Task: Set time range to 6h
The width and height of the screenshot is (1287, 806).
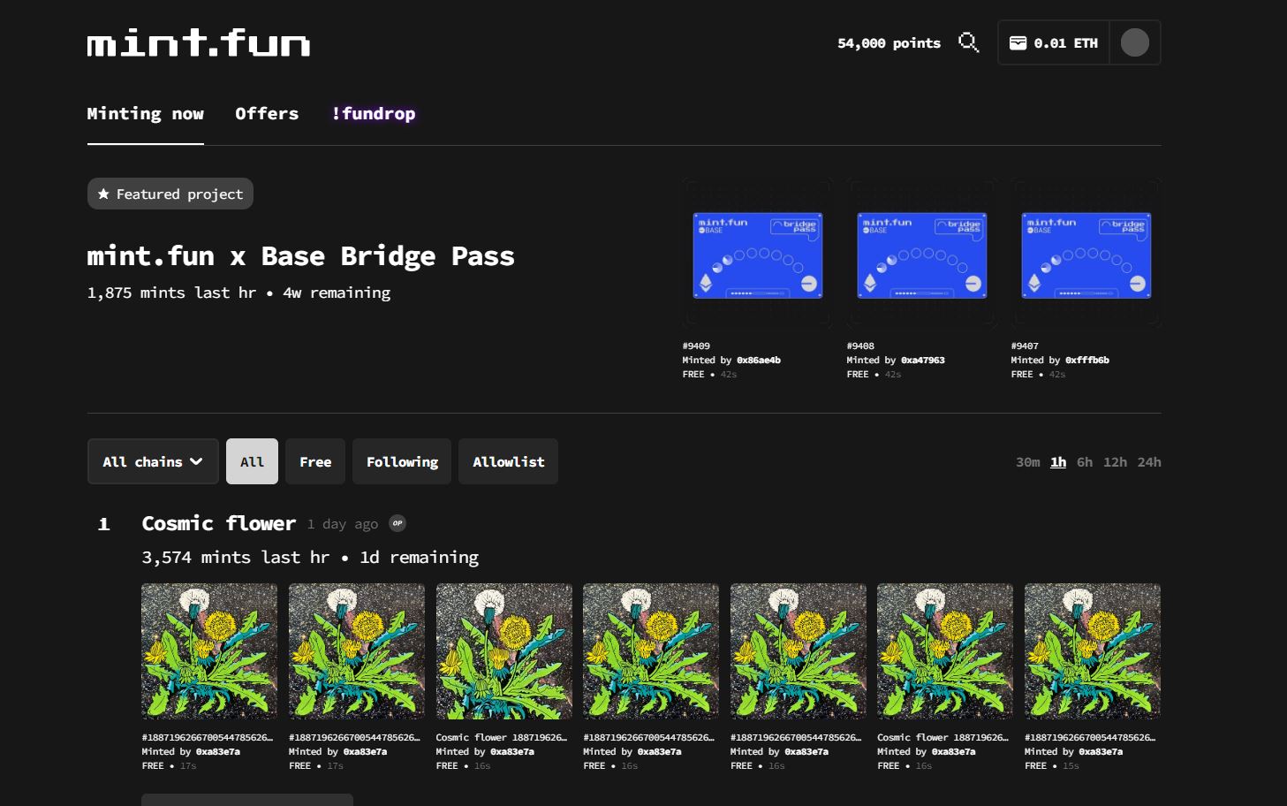Action: pyautogui.click(x=1085, y=461)
